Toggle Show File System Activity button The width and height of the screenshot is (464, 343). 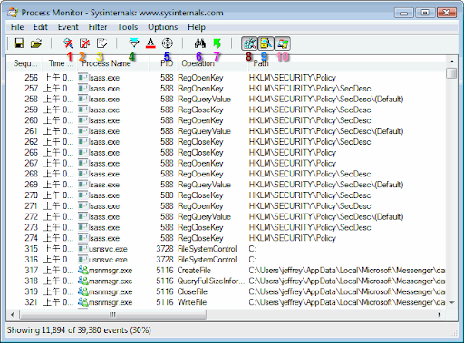click(266, 43)
